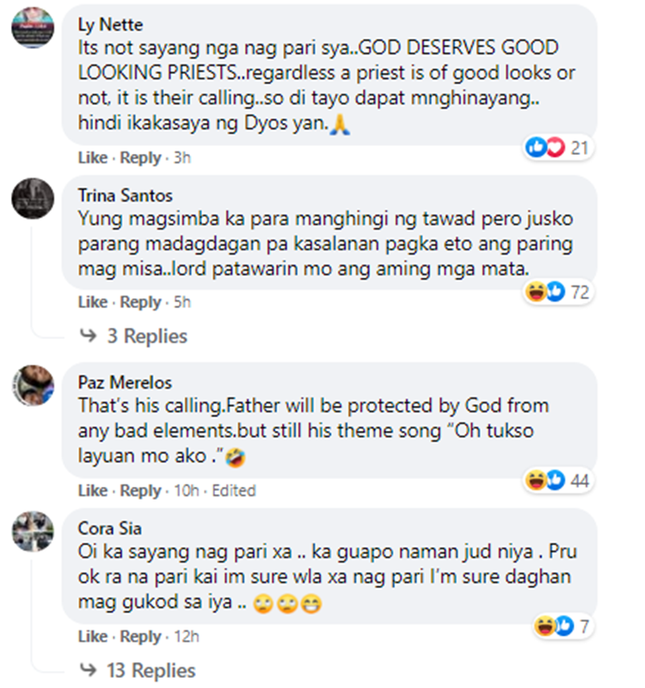Expand the 13 Replies thread
The height and width of the screenshot is (688, 645).
pos(151,671)
